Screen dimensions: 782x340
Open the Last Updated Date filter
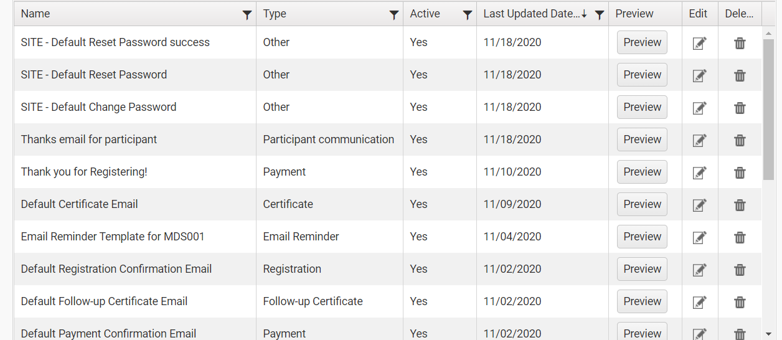(600, 15)
